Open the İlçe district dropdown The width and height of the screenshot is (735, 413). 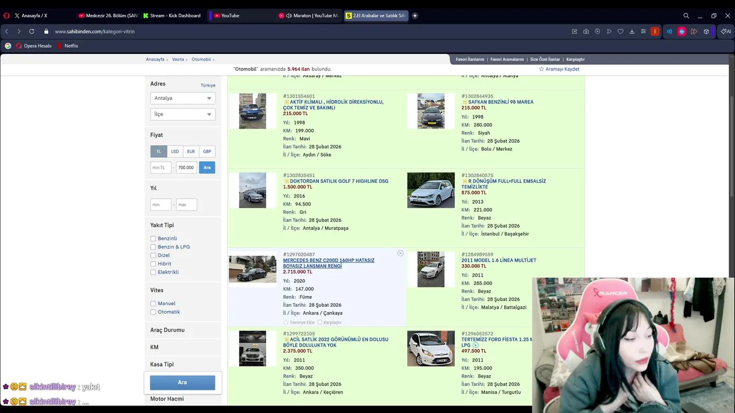(x=183, y=114)
